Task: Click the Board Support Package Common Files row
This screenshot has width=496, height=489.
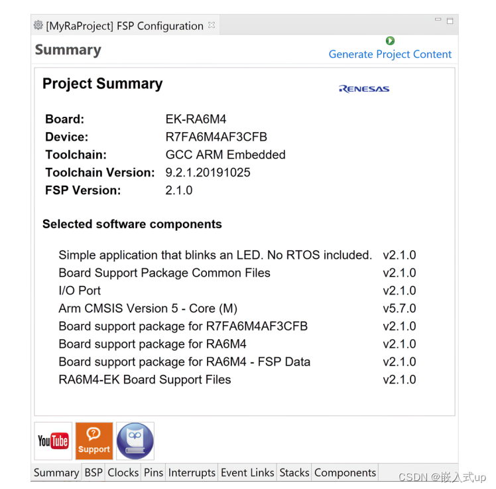Action: point(237,273)
